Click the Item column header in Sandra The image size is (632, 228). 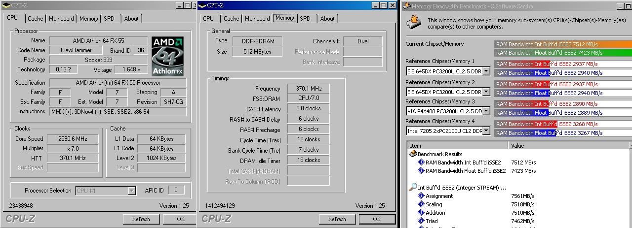tap(458, 146)
